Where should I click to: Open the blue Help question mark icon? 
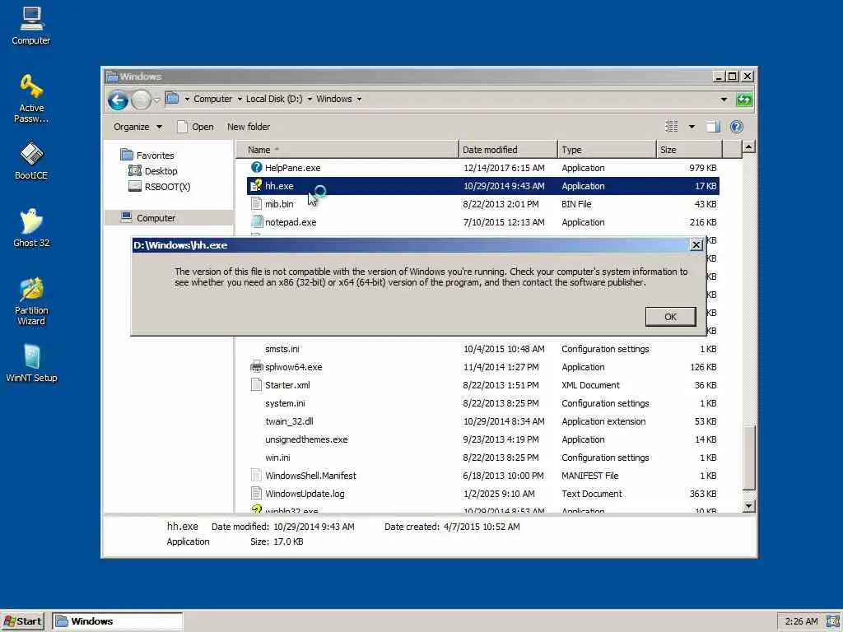(737, 127)
